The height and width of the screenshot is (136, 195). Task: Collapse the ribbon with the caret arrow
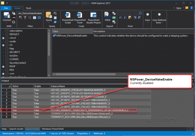174,8
